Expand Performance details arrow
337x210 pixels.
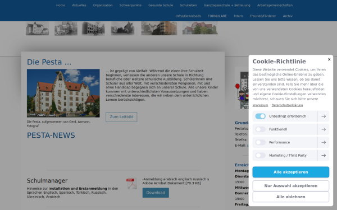click(x=324, y=142)
